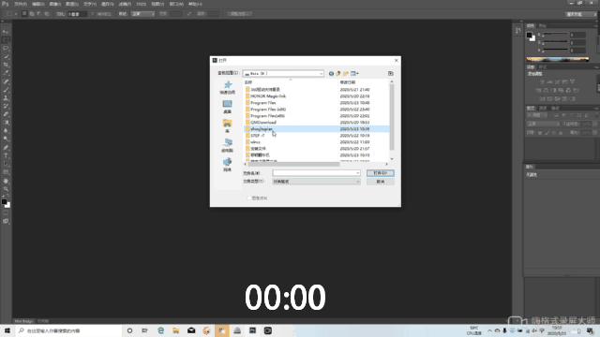Select the Horizontal Type tool
The height and width of the screenshot is (337, 600).
pos(6,156)
